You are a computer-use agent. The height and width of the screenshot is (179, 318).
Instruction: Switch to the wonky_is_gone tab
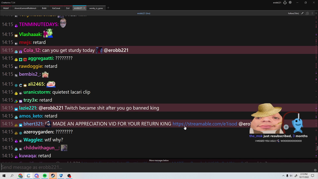click(x=96, y=8)
